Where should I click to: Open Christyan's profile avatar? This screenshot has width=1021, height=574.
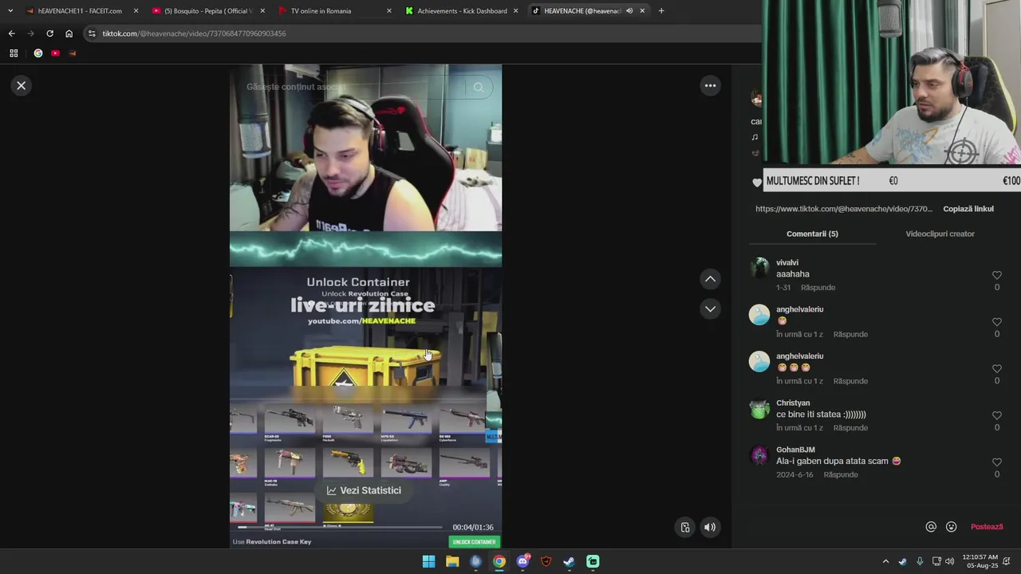(x=759, y=408)
